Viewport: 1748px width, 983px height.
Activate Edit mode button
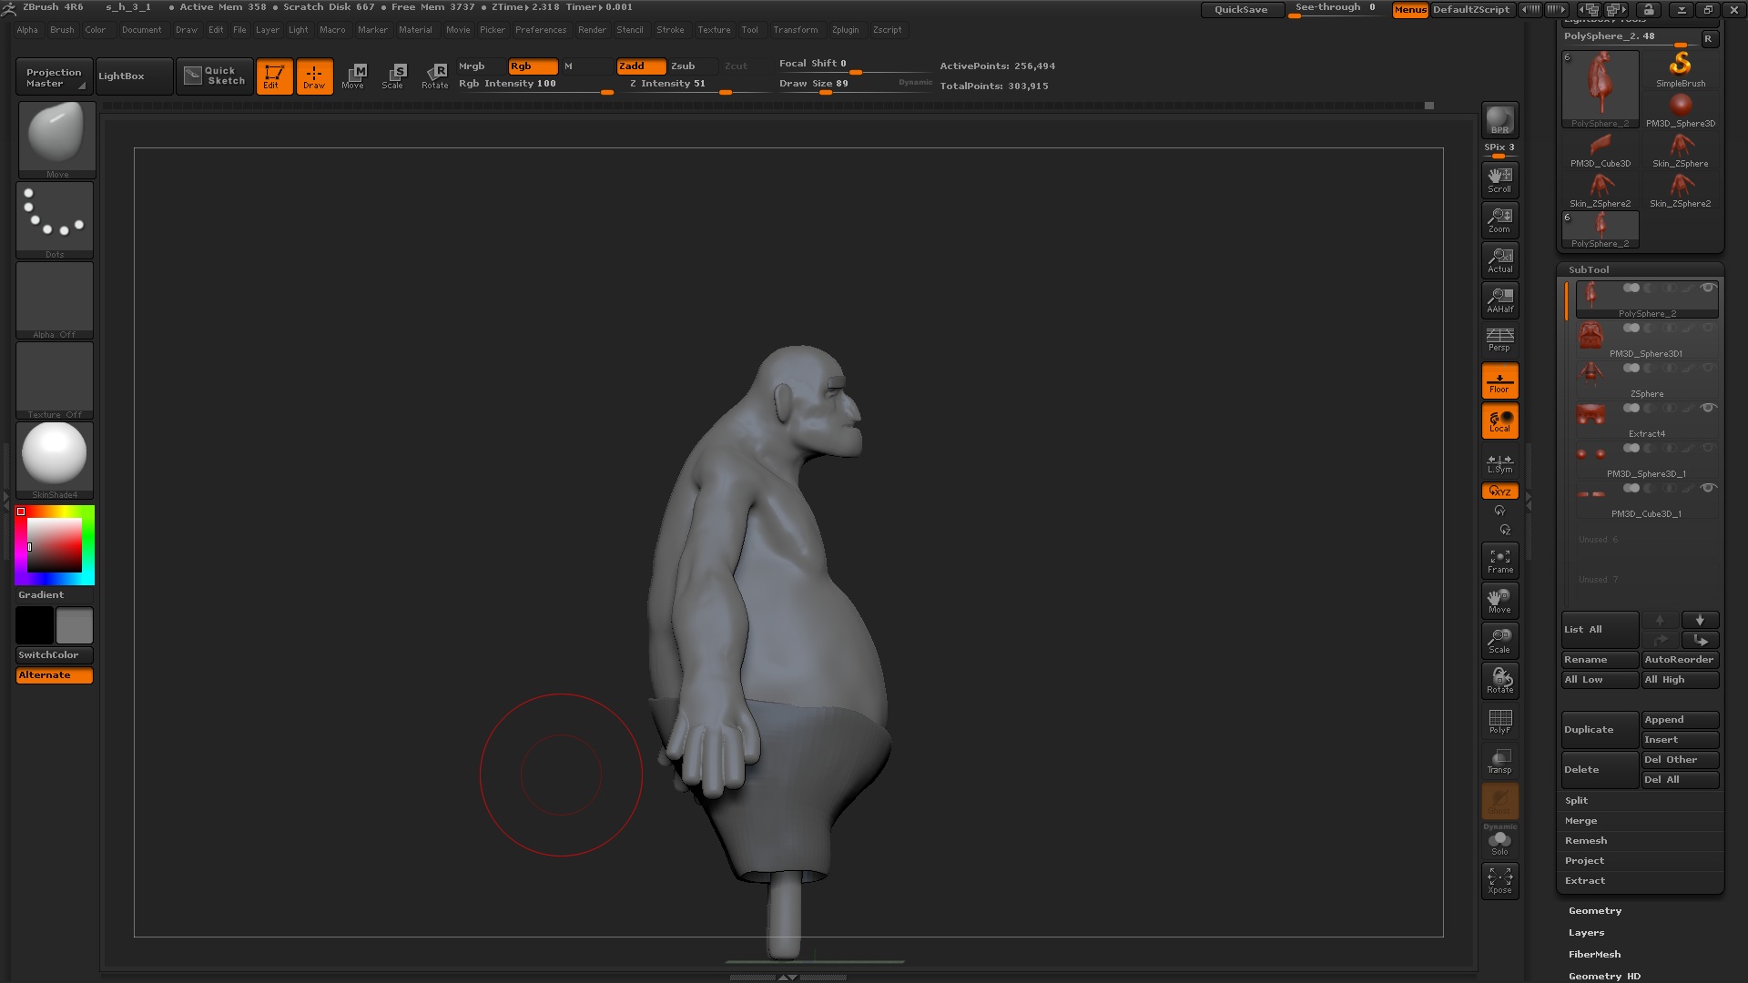274,76
